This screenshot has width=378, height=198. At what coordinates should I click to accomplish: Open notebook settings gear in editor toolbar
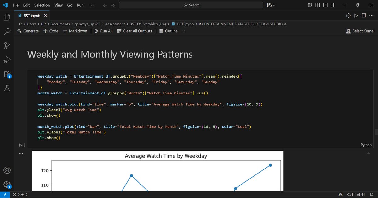[x=348, y=15]
